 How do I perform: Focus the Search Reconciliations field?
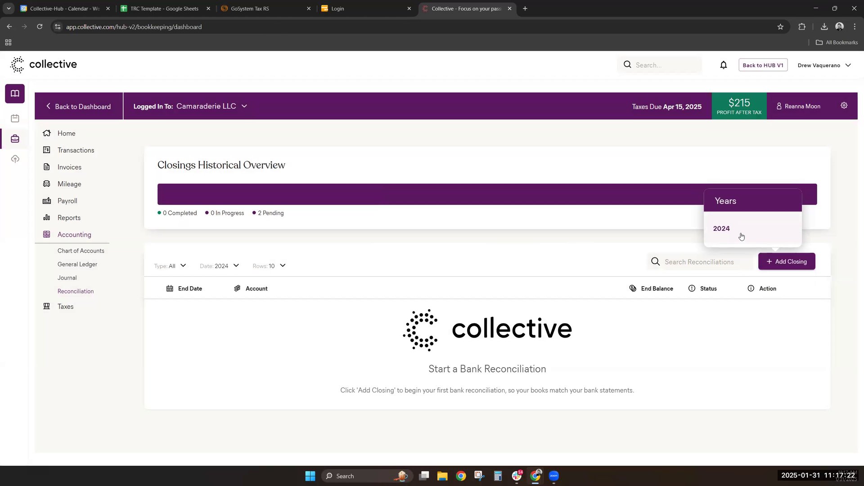[x=700, y=262]
